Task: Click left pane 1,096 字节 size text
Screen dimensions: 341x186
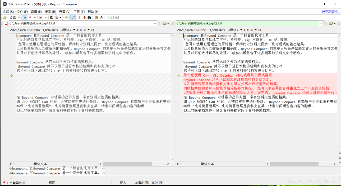Action: point(50,30)
